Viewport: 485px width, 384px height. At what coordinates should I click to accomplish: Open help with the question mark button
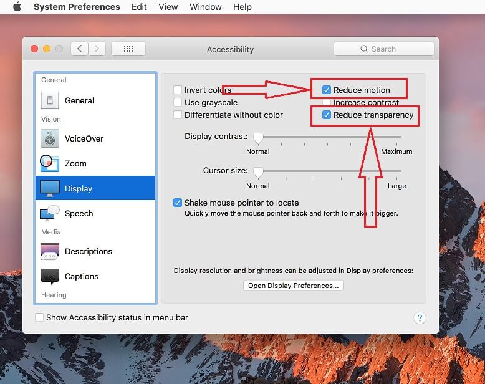point(420,318)
